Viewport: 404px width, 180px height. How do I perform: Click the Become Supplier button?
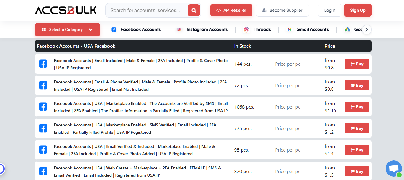[282, 10]
